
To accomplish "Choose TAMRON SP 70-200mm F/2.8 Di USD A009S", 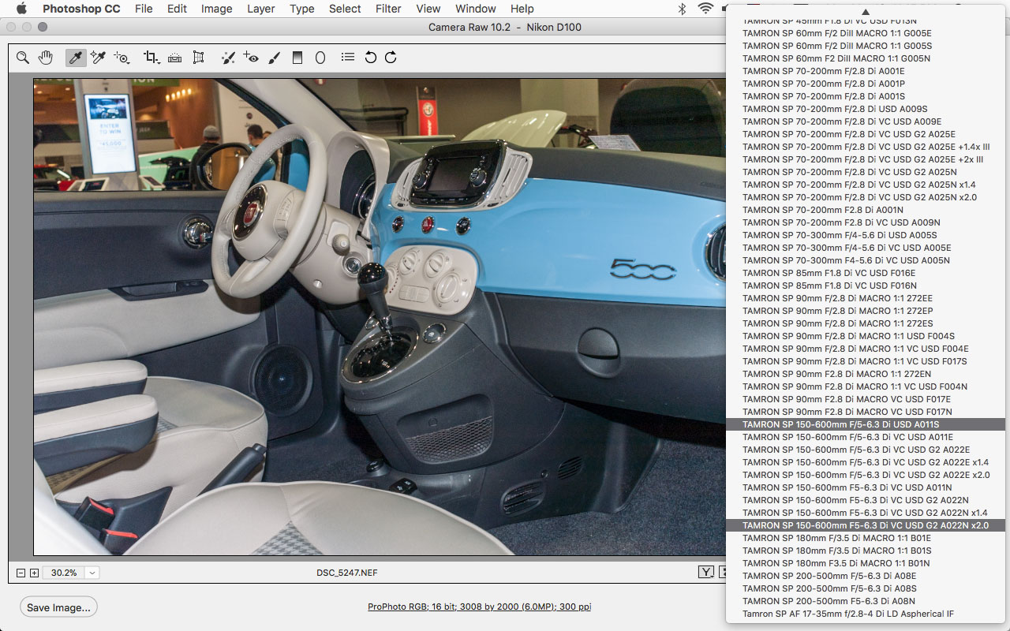I will coord(866,109).
